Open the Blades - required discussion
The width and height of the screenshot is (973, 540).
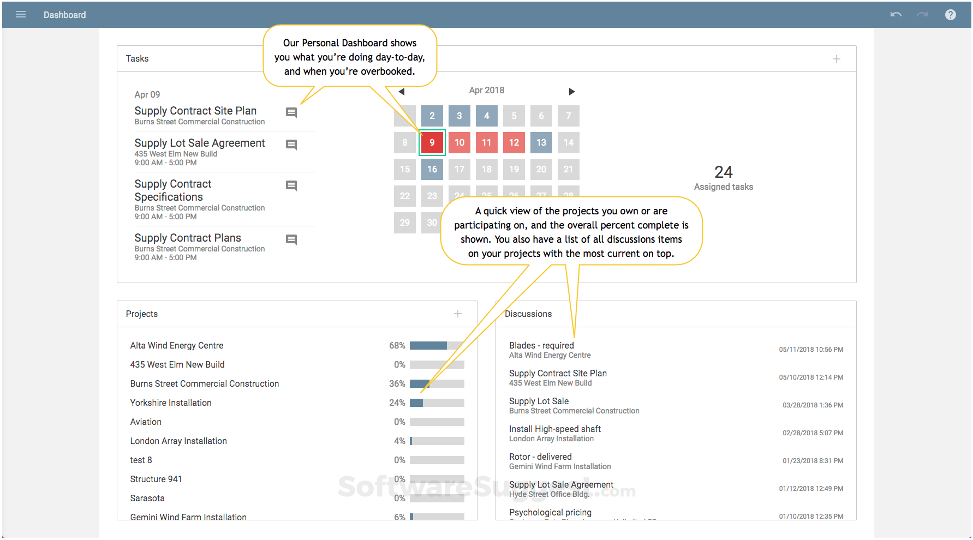point(541,345)
